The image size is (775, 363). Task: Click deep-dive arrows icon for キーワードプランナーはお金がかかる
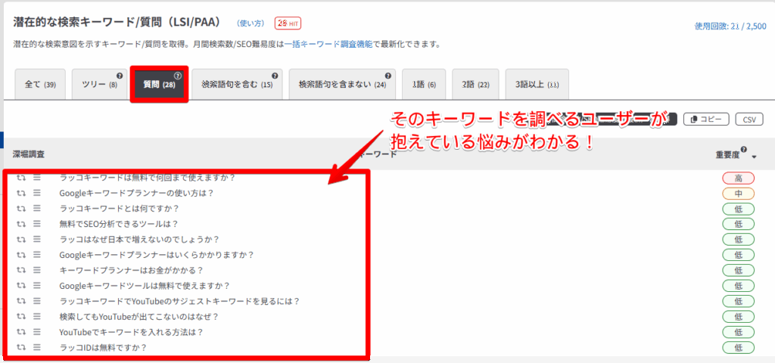(x=21, y=270)
